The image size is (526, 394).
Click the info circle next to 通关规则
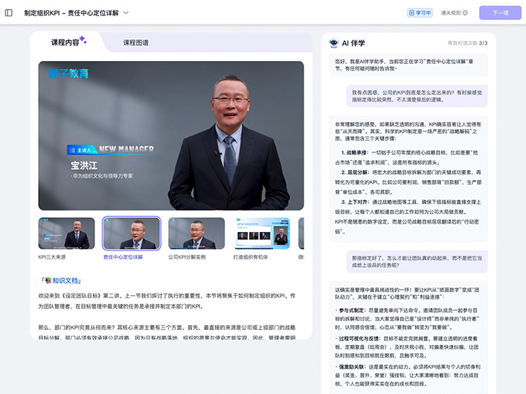pos(465,13)
